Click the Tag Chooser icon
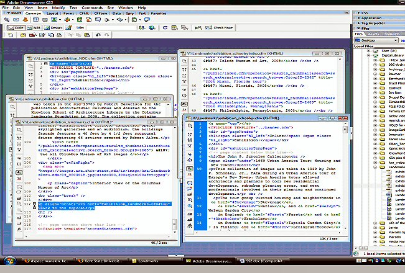This screenshot has width=405, height=273. pos(147,20)
